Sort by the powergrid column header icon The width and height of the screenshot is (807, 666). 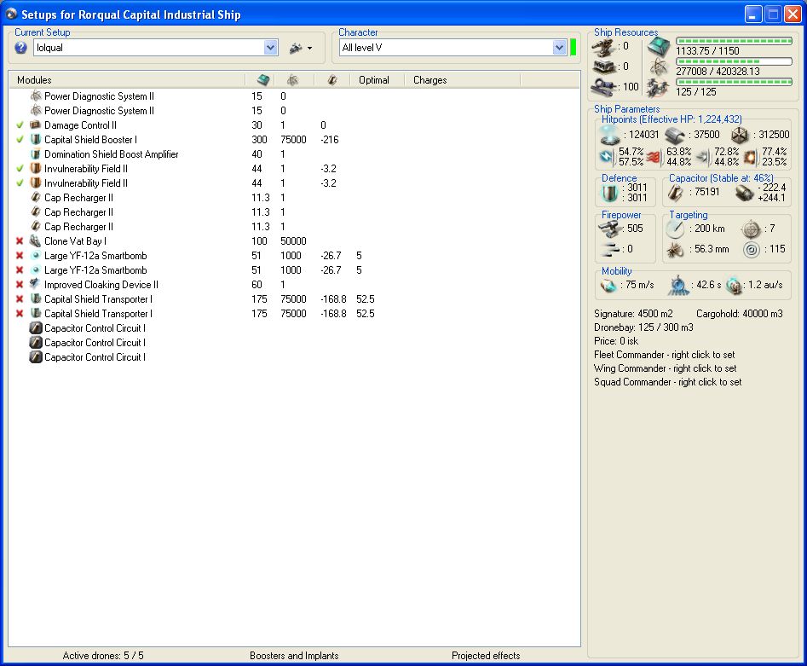pyautogui.click(x=292, y=80)
